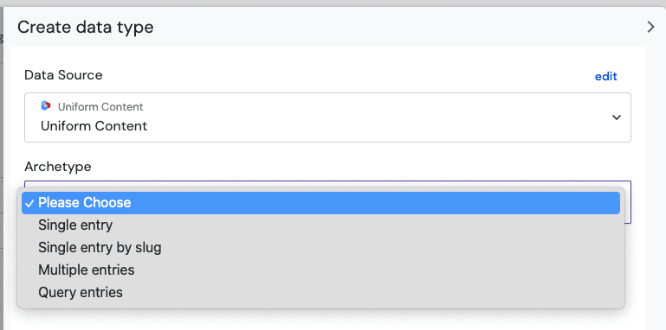Open the Uniform Content data source selector

tap(327, 117)
